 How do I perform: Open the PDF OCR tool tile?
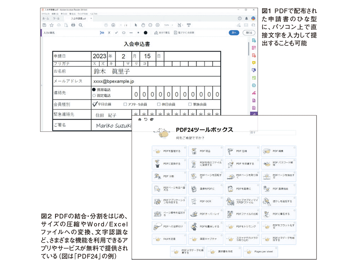tap(206, 201)
